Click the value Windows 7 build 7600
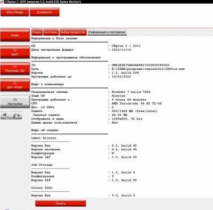 click(131, 92)
